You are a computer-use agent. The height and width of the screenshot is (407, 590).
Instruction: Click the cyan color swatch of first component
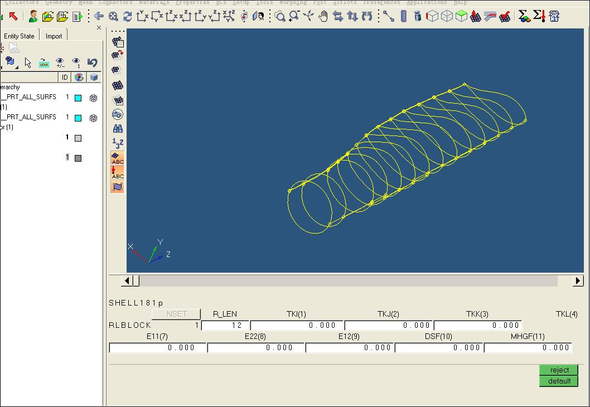pyautogui.click(x=78, y=98)
